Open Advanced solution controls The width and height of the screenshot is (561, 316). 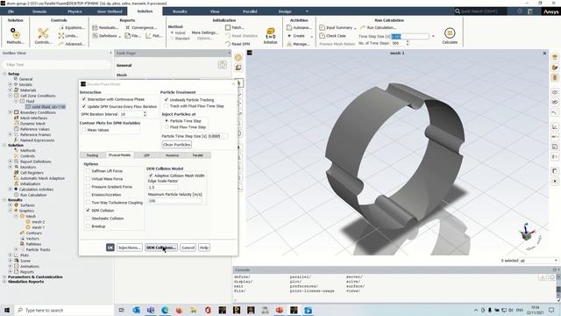72,44
